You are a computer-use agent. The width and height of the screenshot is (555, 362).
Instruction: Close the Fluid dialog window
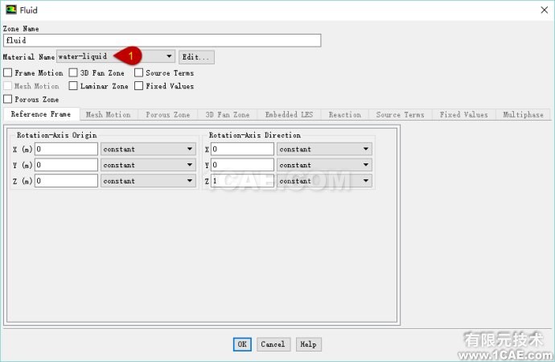[545, 10]
